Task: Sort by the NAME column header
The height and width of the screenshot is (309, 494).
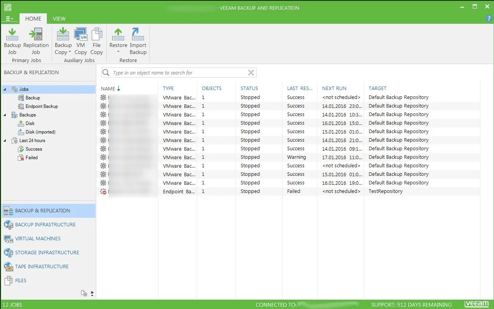Action: (x=108, y=89)
